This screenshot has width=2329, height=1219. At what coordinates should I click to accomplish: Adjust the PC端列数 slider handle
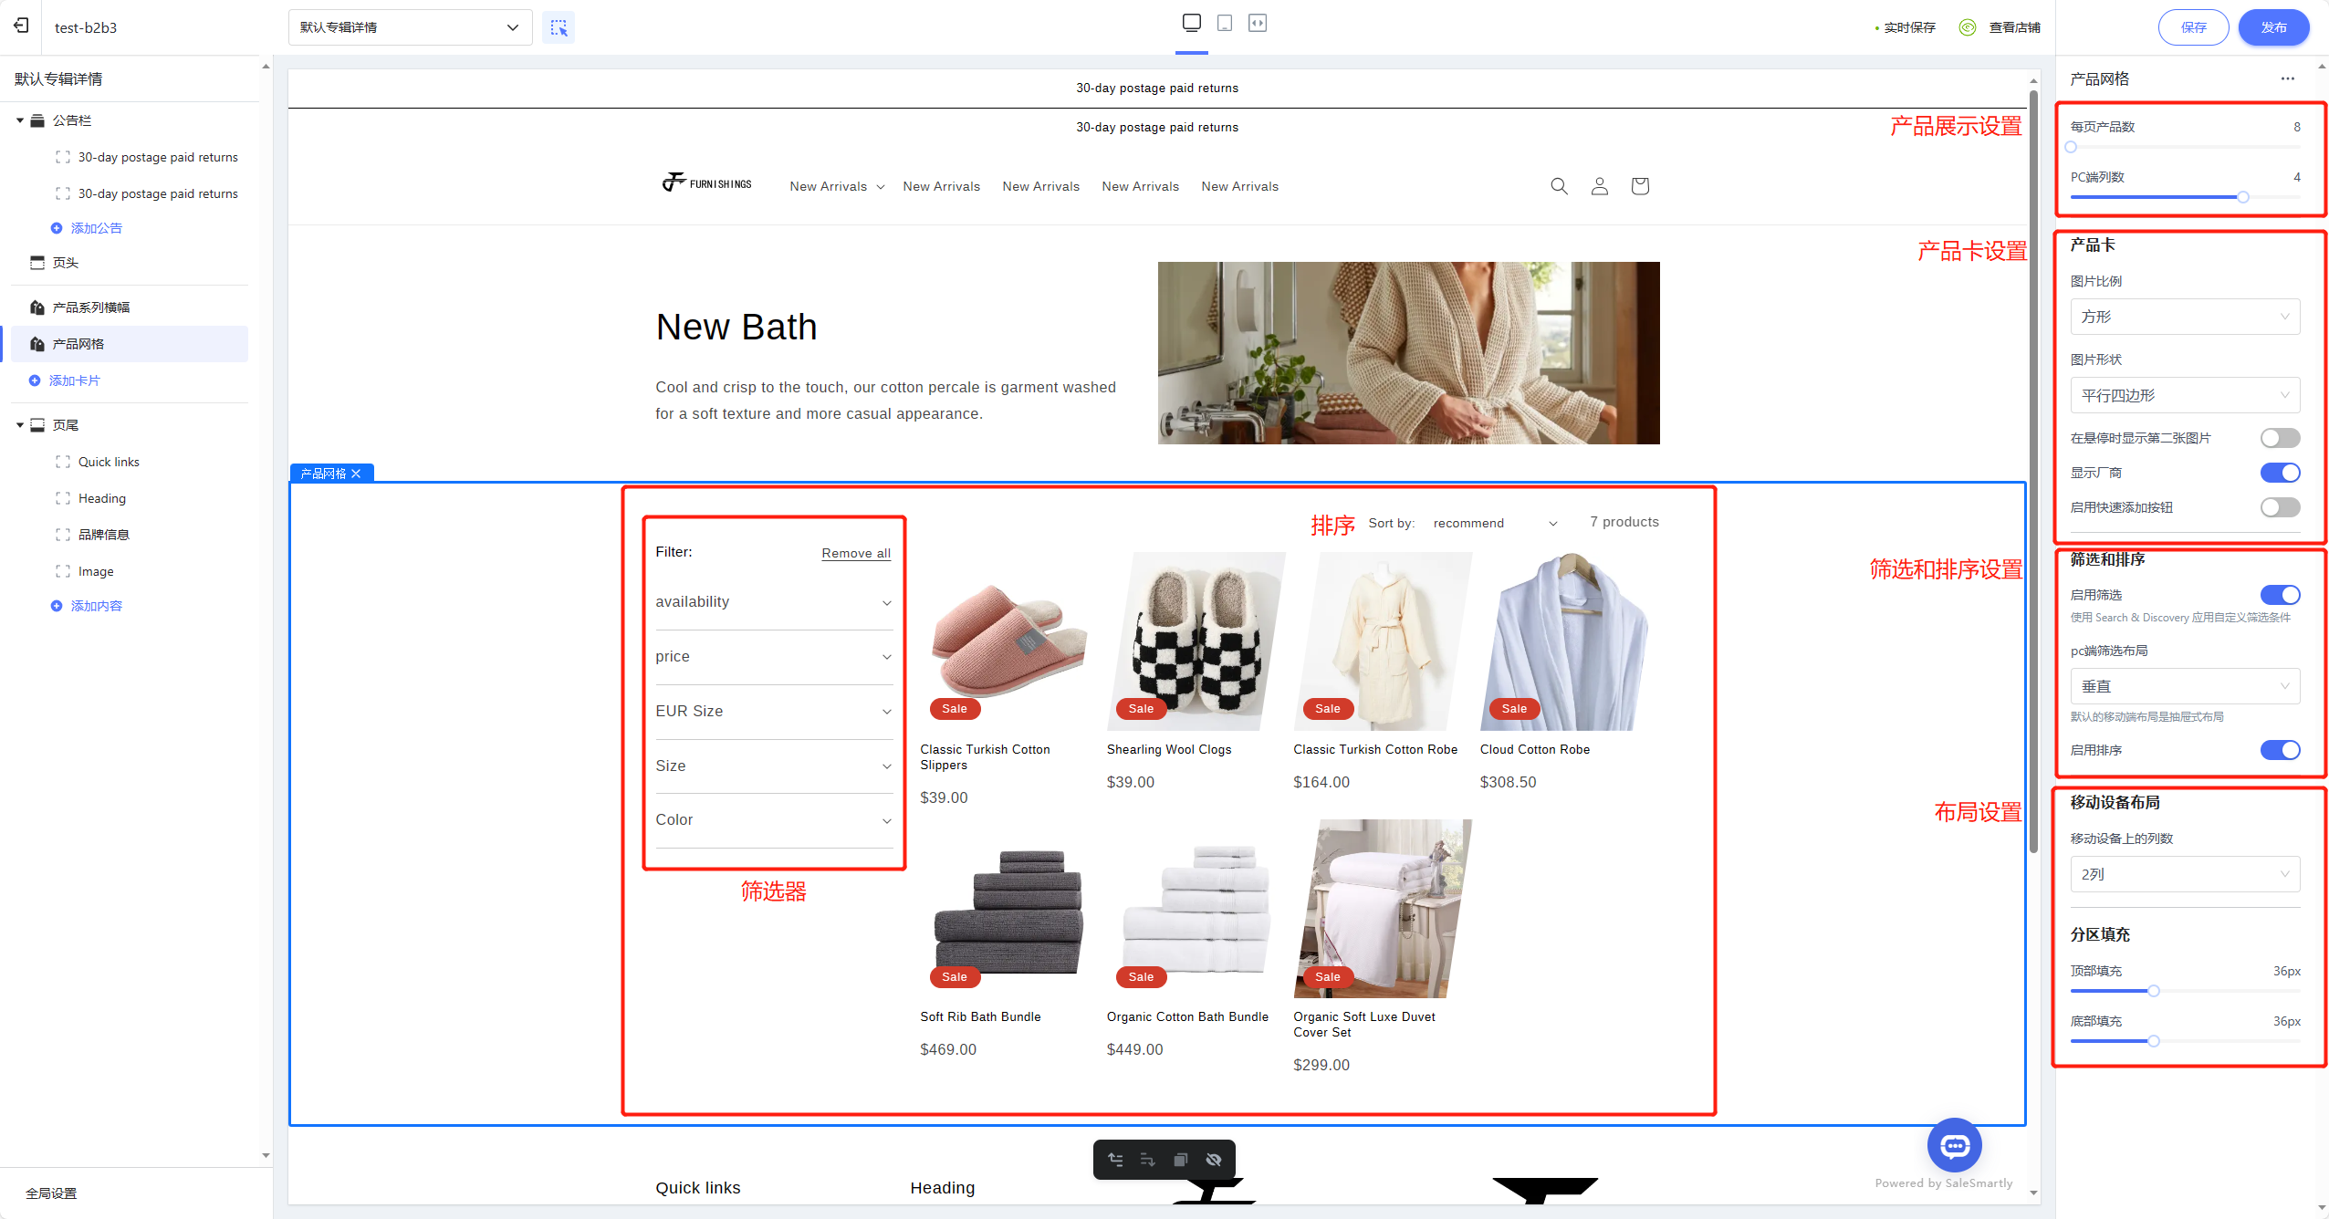pyautogui.click(x=2242, y=197)
